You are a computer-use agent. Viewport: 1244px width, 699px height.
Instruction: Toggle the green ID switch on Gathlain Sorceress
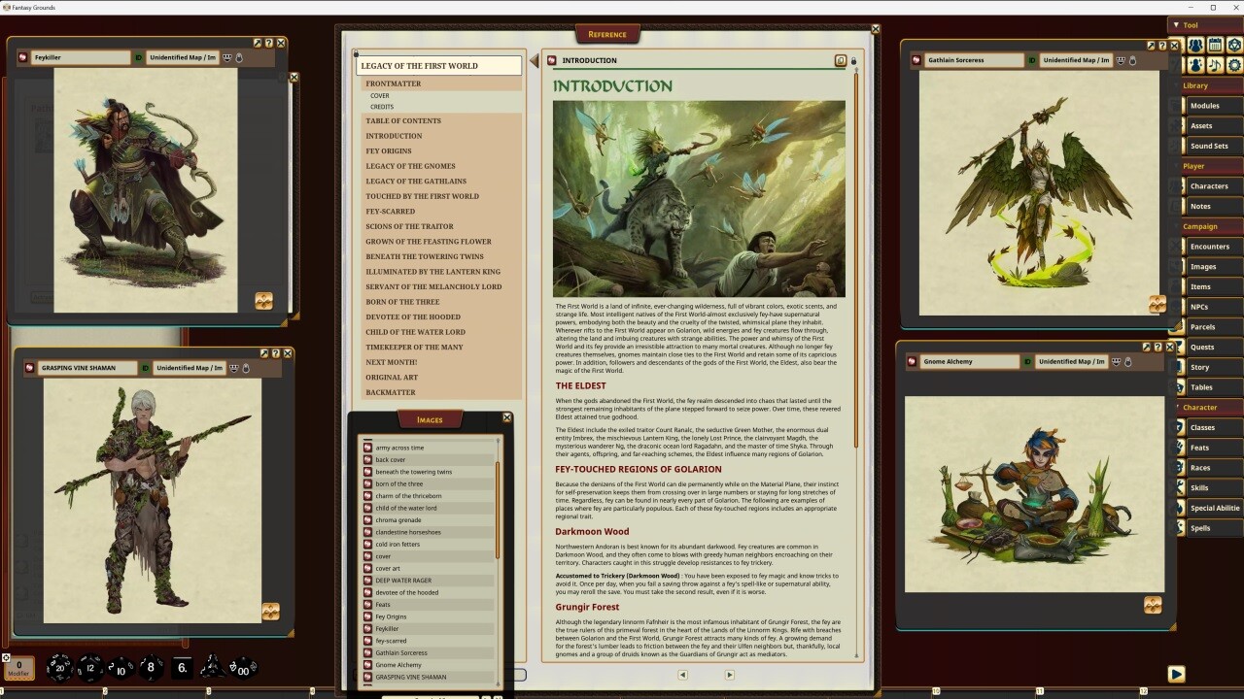tap(1031, 59)
